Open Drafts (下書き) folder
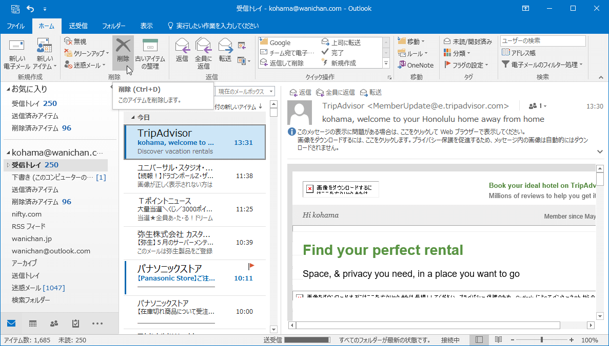 click(58, 177)
